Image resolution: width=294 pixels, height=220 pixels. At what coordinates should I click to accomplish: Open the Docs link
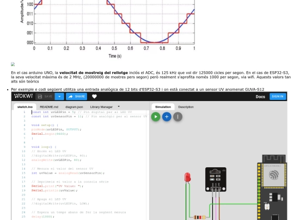(260, 97)
